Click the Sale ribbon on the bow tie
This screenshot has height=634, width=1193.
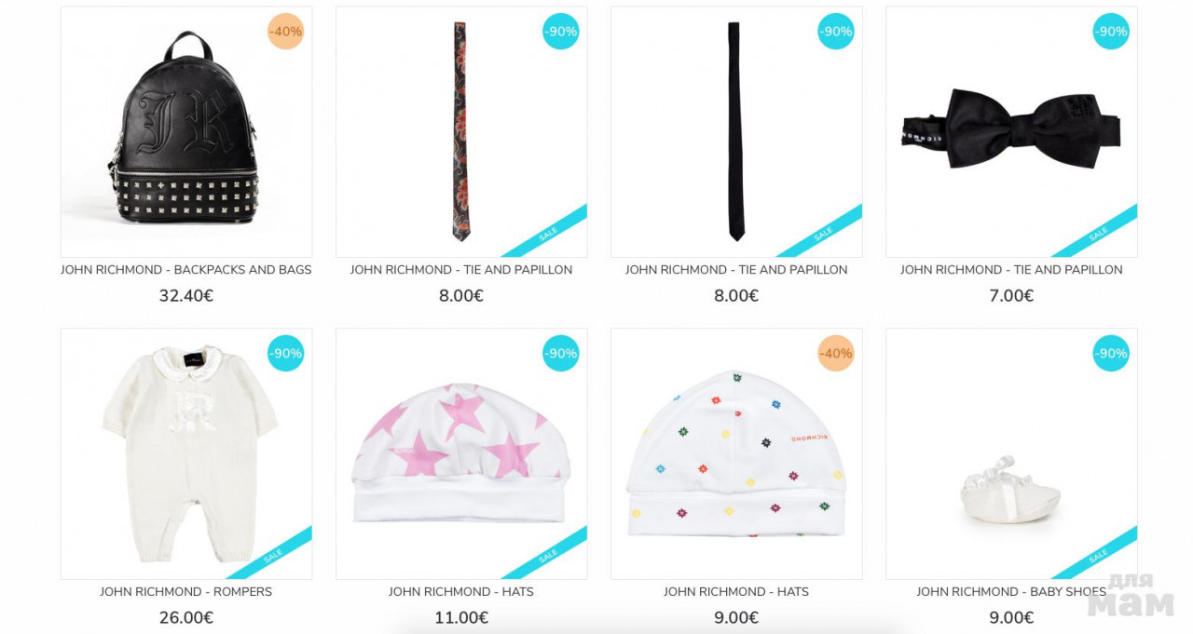point(1097,233)
